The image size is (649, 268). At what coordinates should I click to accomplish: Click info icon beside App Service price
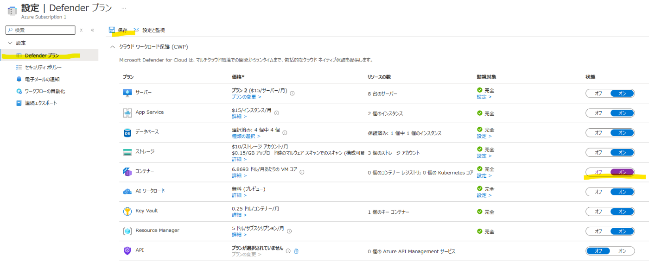click(x=276, y=112)
